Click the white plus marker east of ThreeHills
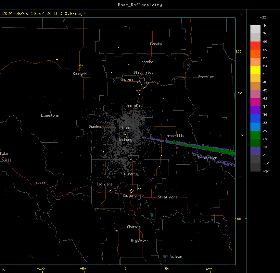Image resolution: width=280 pixels, height=273 pixels. pos(199,122)
